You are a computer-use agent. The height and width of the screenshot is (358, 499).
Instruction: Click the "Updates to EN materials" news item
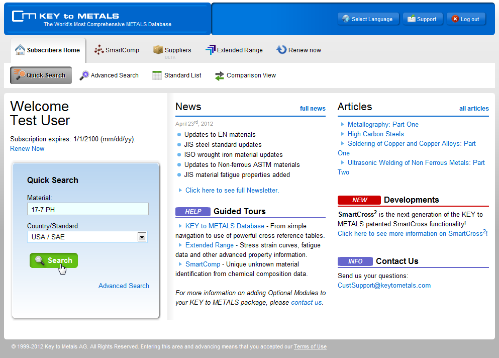pyautogui.click(x=220, y=134)
